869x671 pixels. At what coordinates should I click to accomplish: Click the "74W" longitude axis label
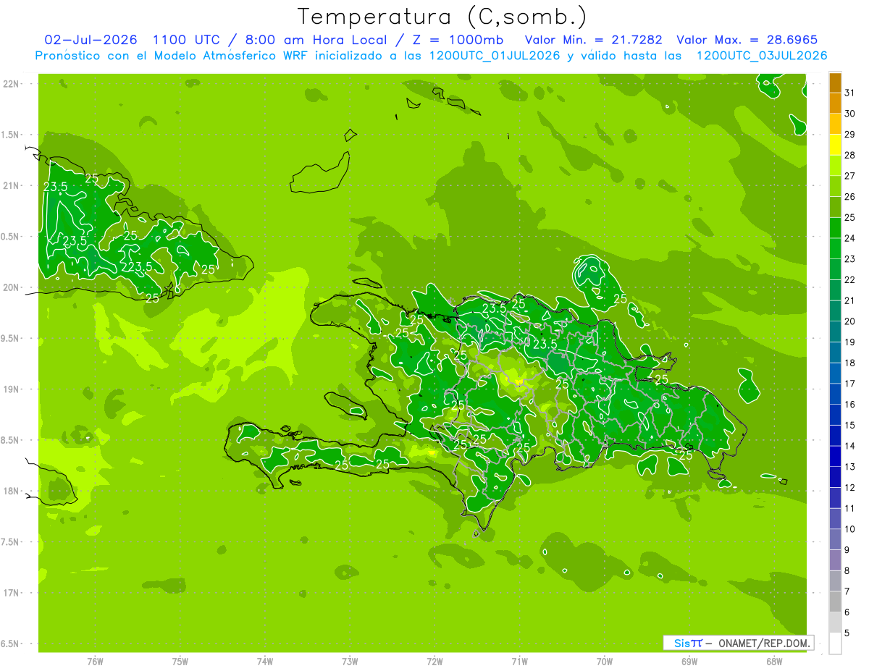[265, 661]
